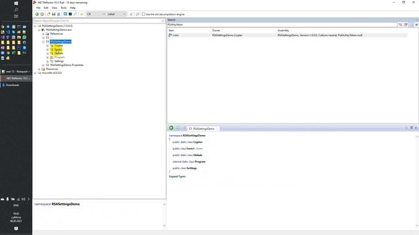Click Task View icon on taskbar
Viewport: 419px width, 235px height.
coord(16,16)
